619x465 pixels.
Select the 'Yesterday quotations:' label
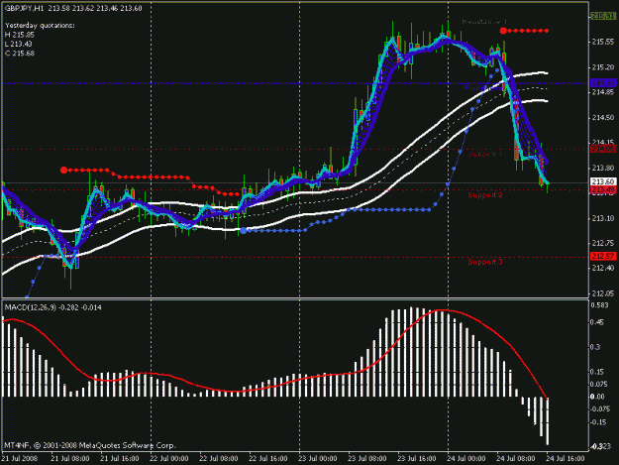point(40,26)
